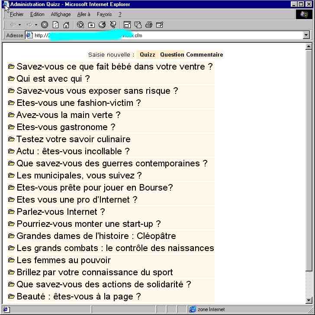Open quiz 'Etes-vous prête pour jouer en Bourse?'
This screenshot has width=315, height=315.
[x=95, y=188]
